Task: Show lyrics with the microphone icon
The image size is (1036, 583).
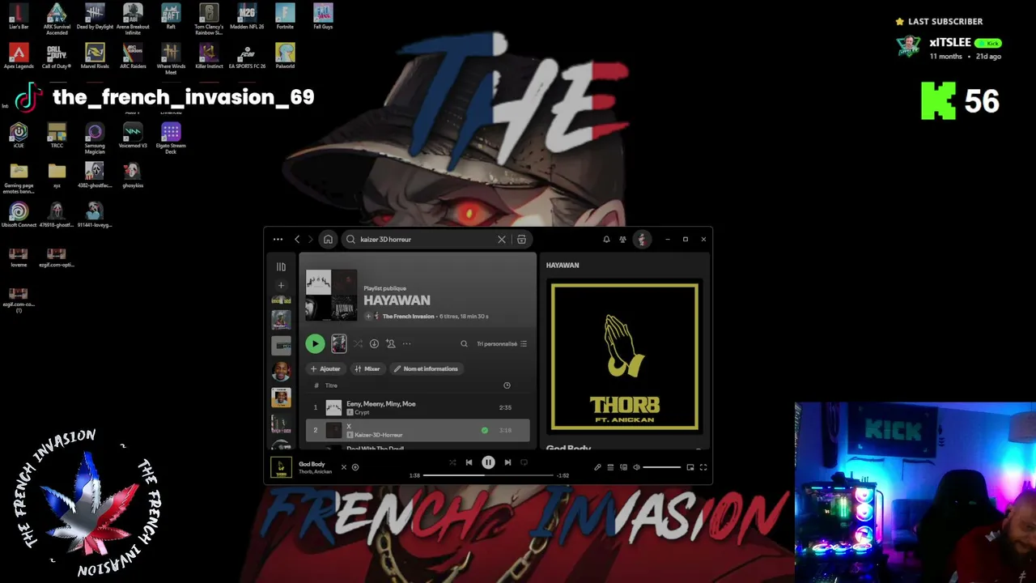Action: click(597, 467)
